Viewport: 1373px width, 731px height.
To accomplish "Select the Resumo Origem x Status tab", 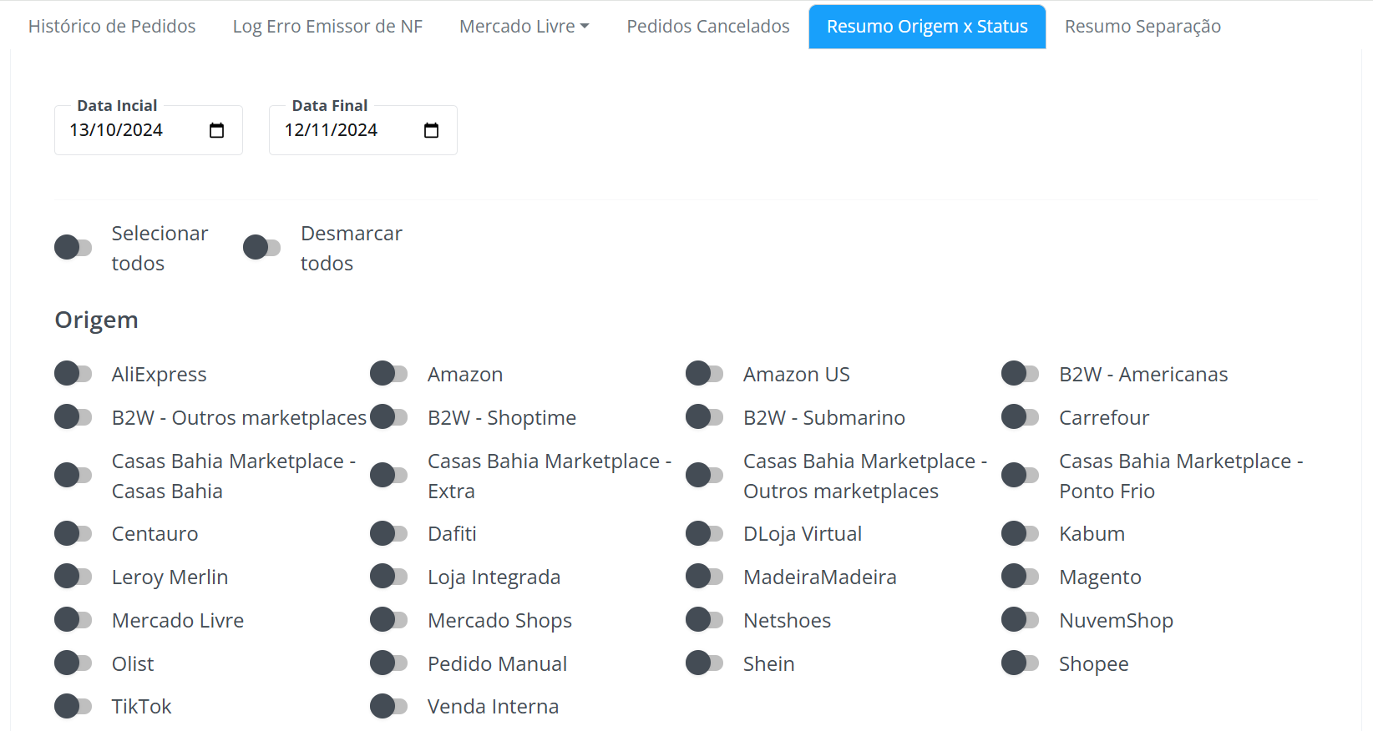I will 927,27.
